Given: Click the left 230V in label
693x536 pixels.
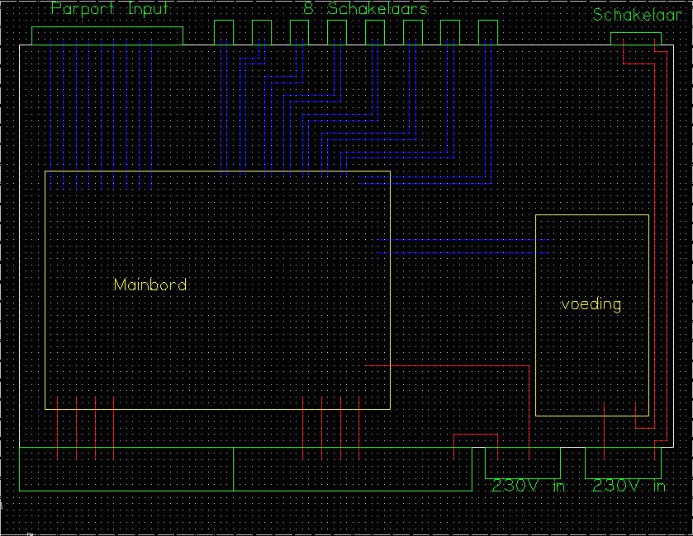Looking at the screenshot, I should [526, 487].
